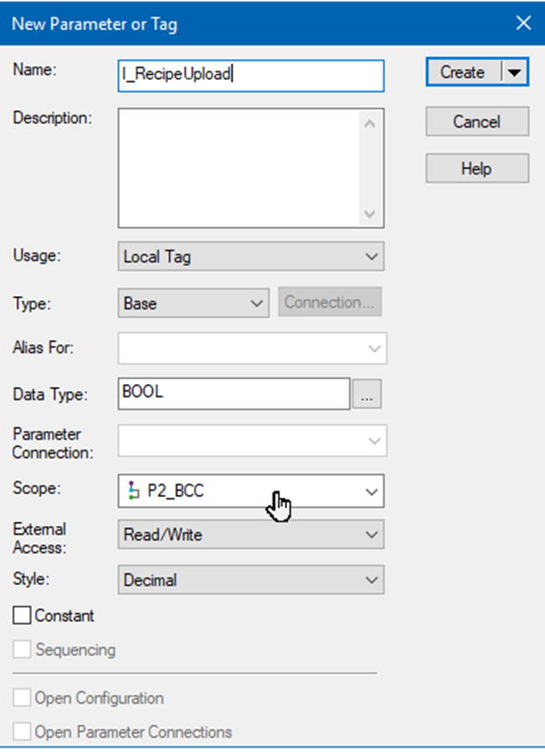Click the Cancel button
Image resolution: width=545 pixels, height=752 pixels.
[x=477, y=122]
